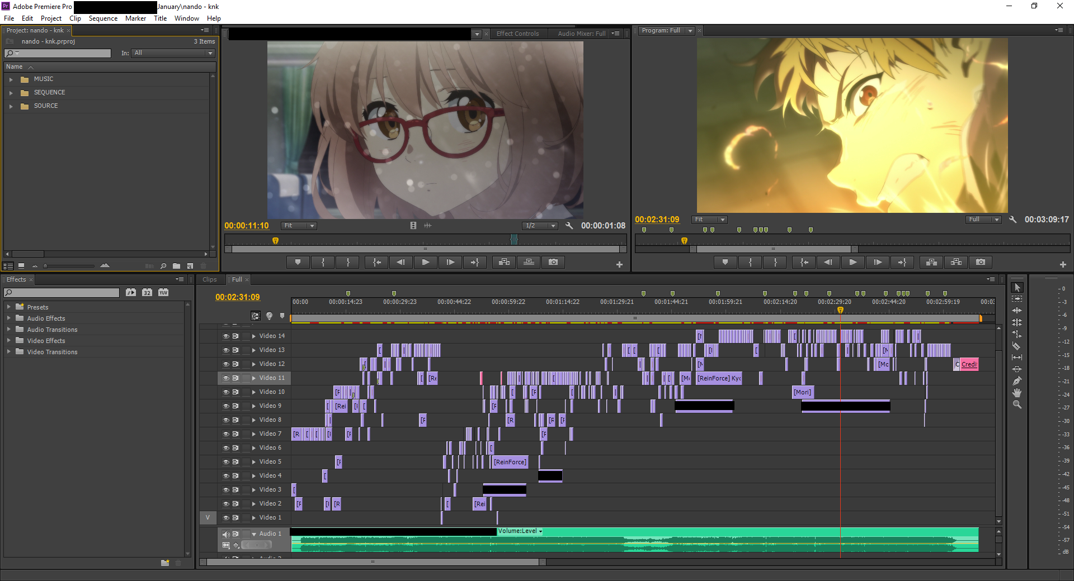Select the Track Select tool

tap(1017, 299)
